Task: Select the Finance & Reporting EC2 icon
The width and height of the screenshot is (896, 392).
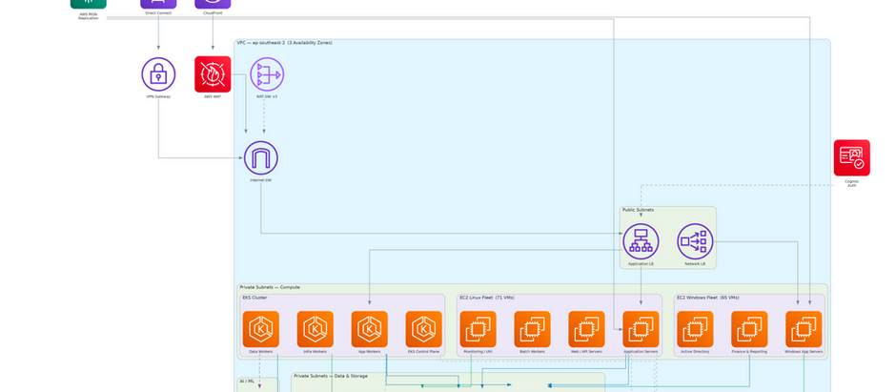Action: (750, 329)
